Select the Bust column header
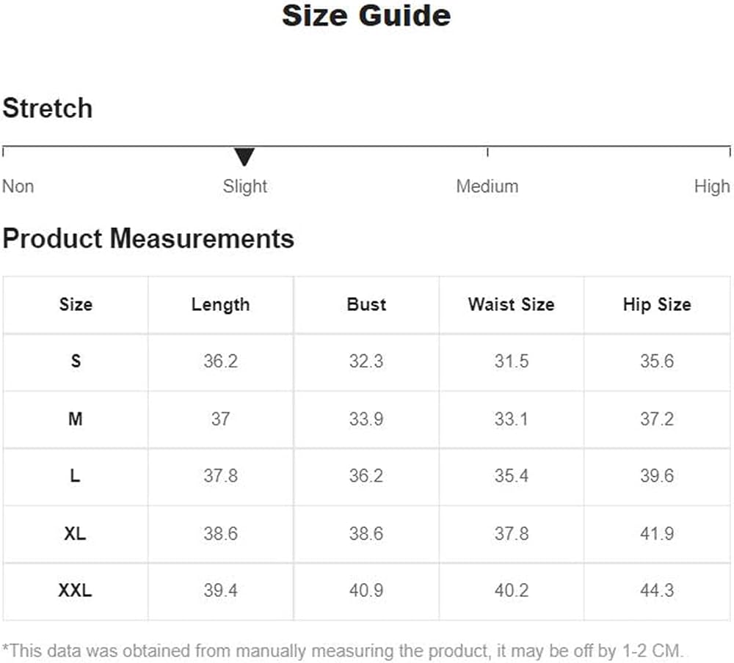 [x=366, y=304]
